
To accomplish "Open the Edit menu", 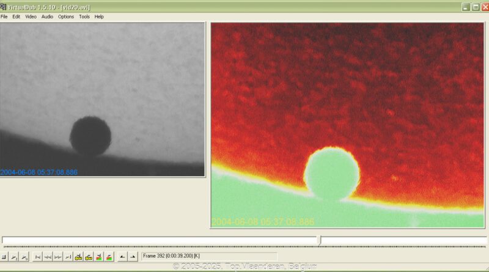I will (17, 17).
